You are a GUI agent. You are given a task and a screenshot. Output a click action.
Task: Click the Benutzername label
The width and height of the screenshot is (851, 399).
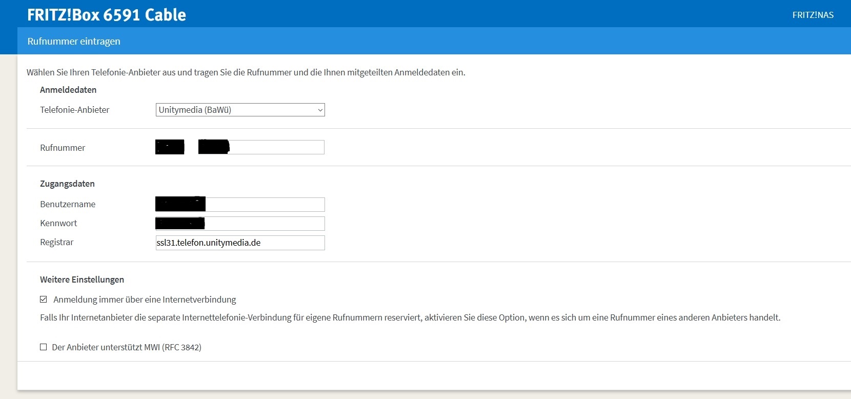(68, 204)
